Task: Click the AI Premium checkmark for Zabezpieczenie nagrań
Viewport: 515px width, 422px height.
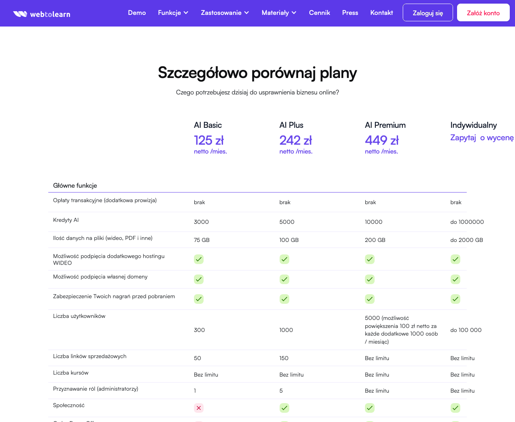Action: click(370, 299)
